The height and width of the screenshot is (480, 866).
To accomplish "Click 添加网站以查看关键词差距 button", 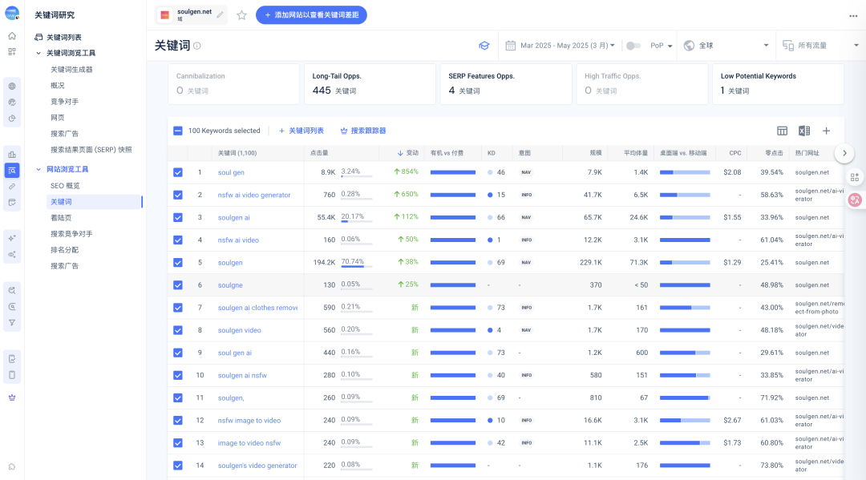I will tap(311, 15).
